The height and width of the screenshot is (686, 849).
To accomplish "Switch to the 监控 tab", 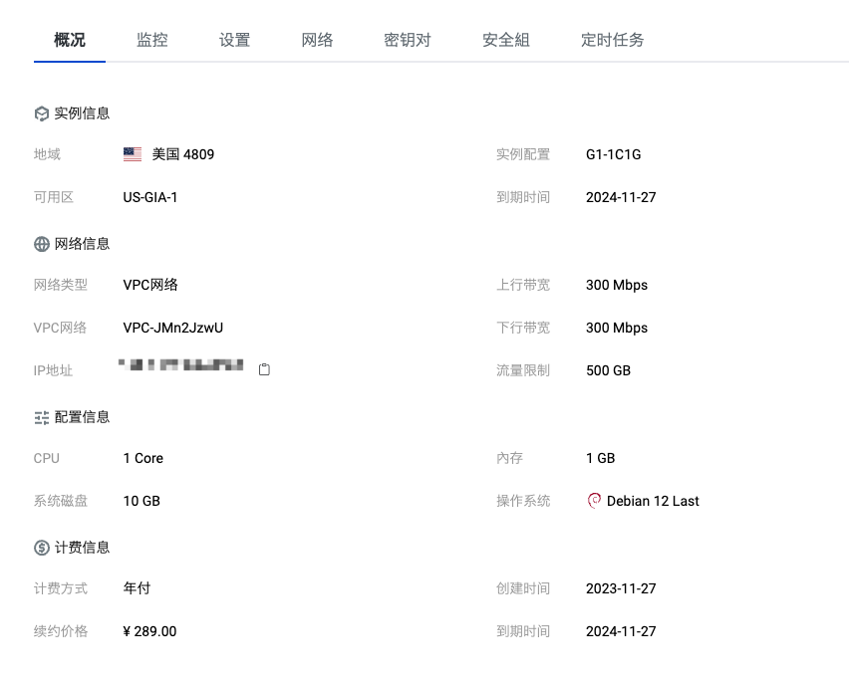I will (152, 40).
